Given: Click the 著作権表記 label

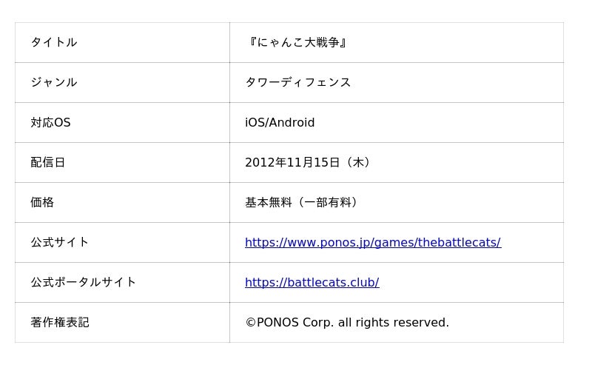Looking at the screenshot, I should pos(60,322).
